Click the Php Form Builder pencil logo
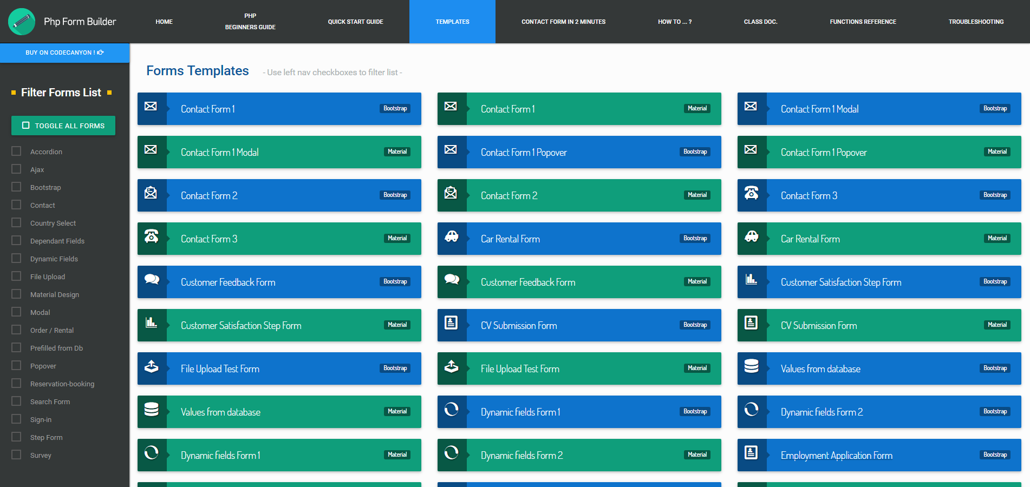The image size is (1030, 487). [22, 22]
